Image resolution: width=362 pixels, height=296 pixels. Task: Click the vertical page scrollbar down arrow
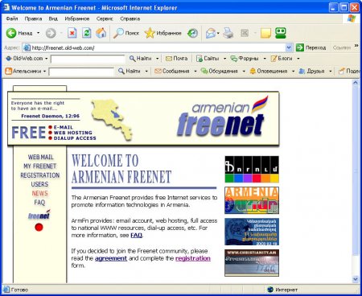(356, 279)
